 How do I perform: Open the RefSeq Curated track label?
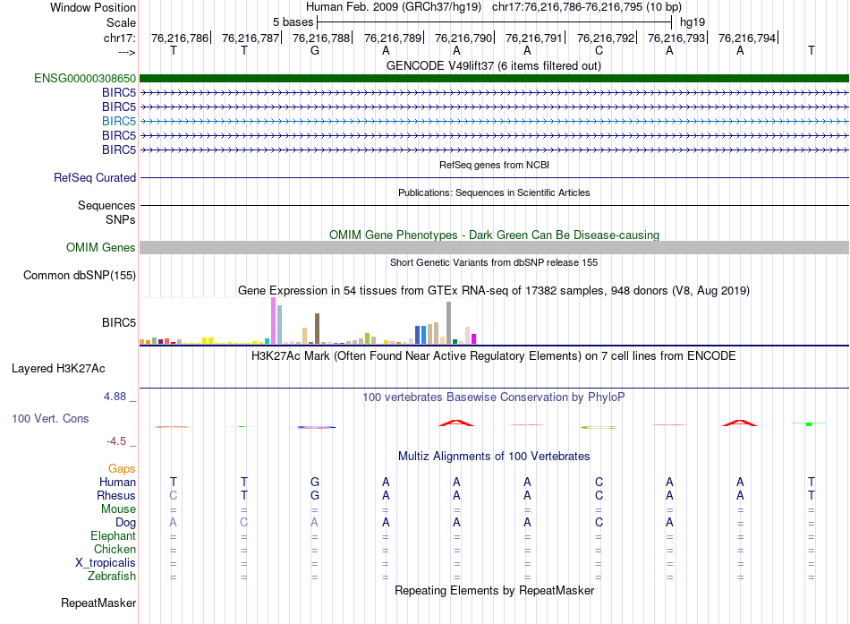click(95, 177)
